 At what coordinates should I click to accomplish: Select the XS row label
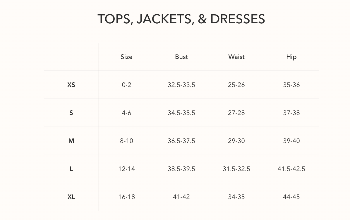pyautogui.click(x=71, y=85)
